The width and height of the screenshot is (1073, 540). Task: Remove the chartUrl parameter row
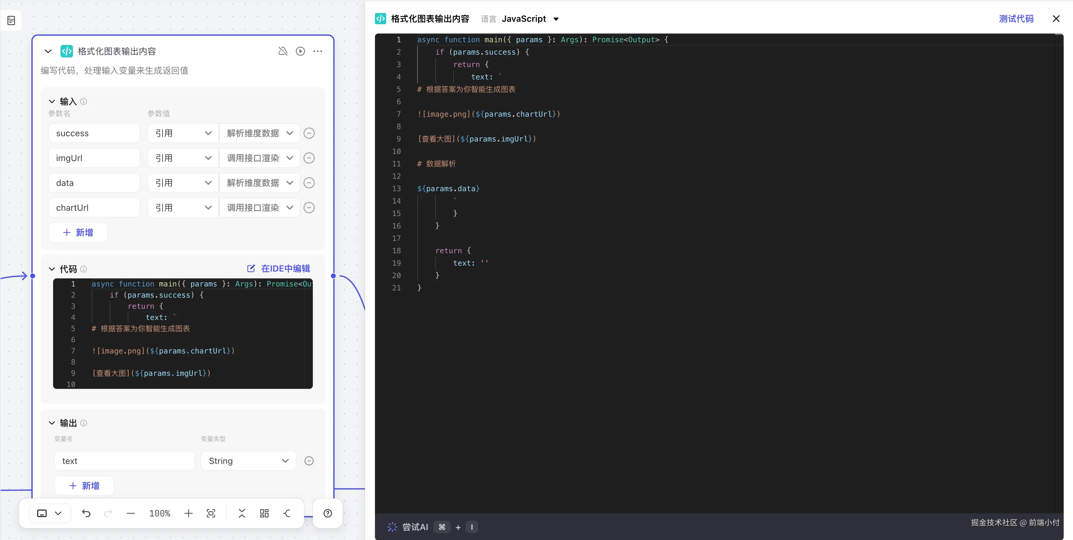[309, 208]
